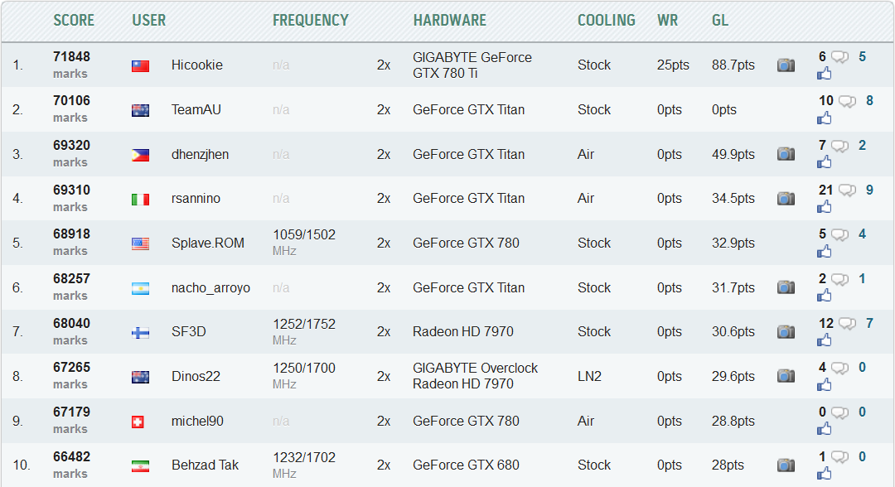Open the screenshot camera icon for dhenzjhen

click(786, 154)
